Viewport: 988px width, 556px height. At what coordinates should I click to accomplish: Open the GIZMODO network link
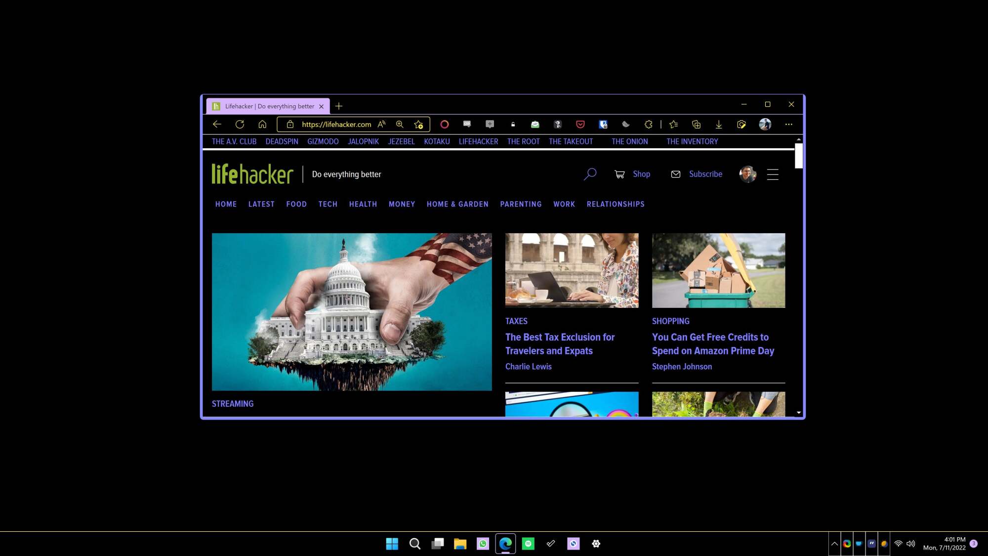pyautogui.click(x=323, y=141)
